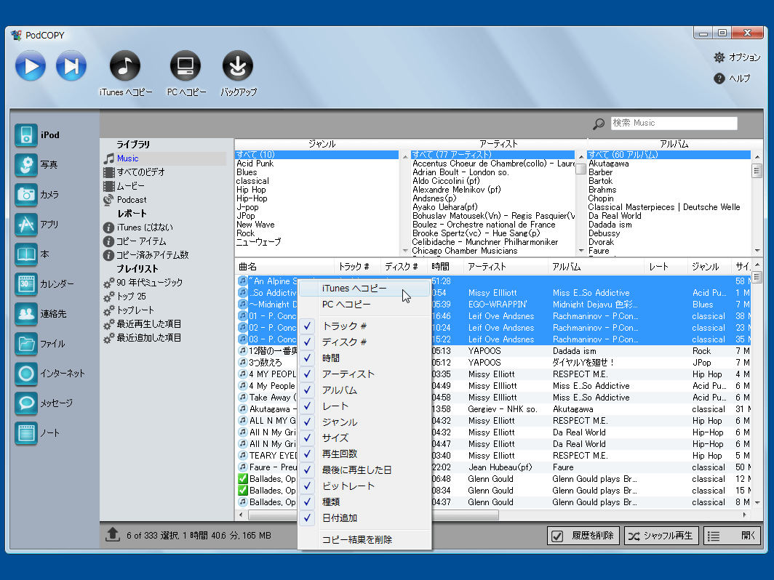The width and height of the screenshot is (774, 580).
Task: Open the 最近再生した項目 playlist
Action: [x=148, y=324]
